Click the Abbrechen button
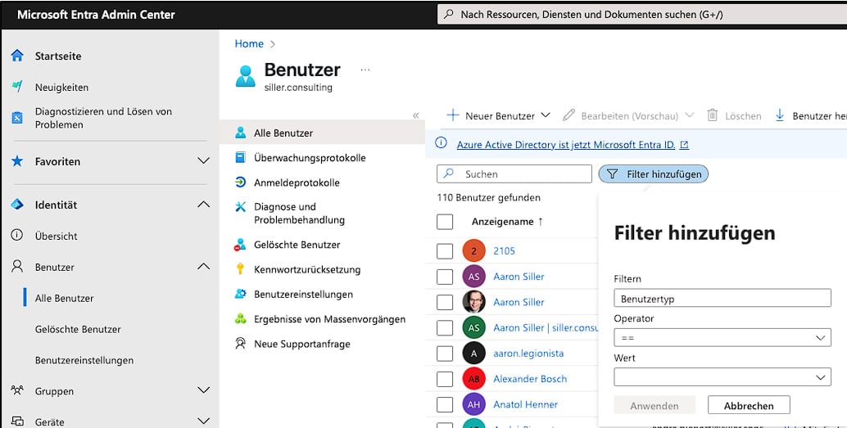The image size is (847, 428). pos(749,405)
